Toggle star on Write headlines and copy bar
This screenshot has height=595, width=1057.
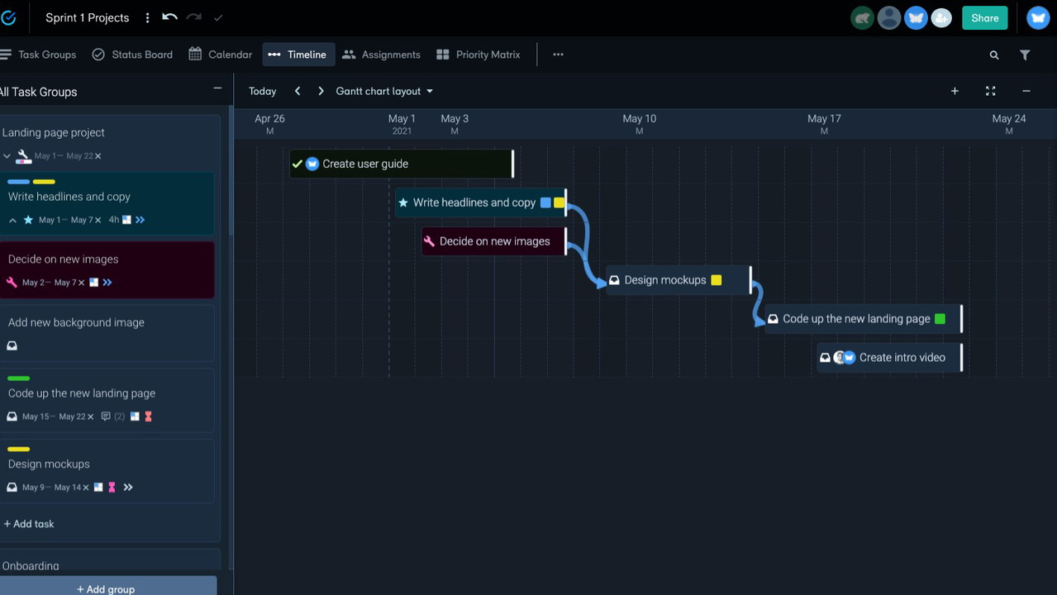(403, 202)
